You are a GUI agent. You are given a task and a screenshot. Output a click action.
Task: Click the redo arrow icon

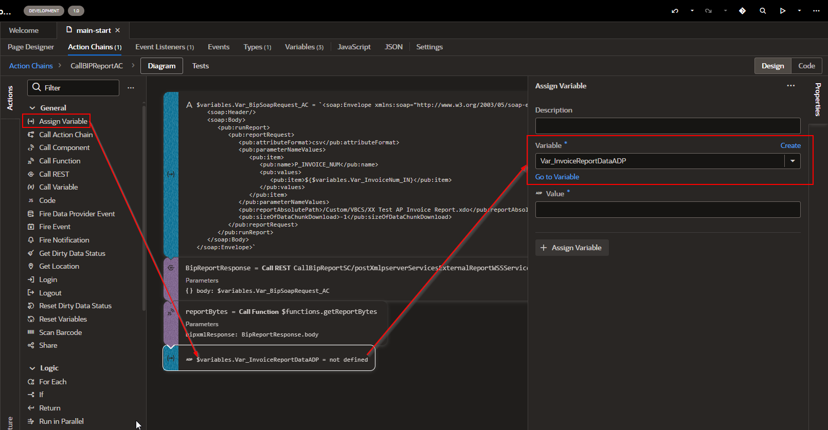click(x=709, y=11)
